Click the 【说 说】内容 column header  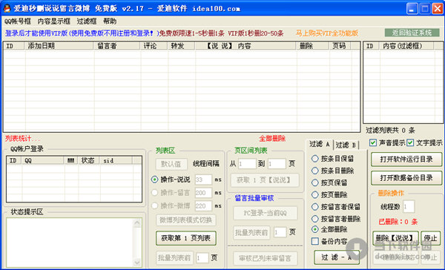(x=245, y=46)
